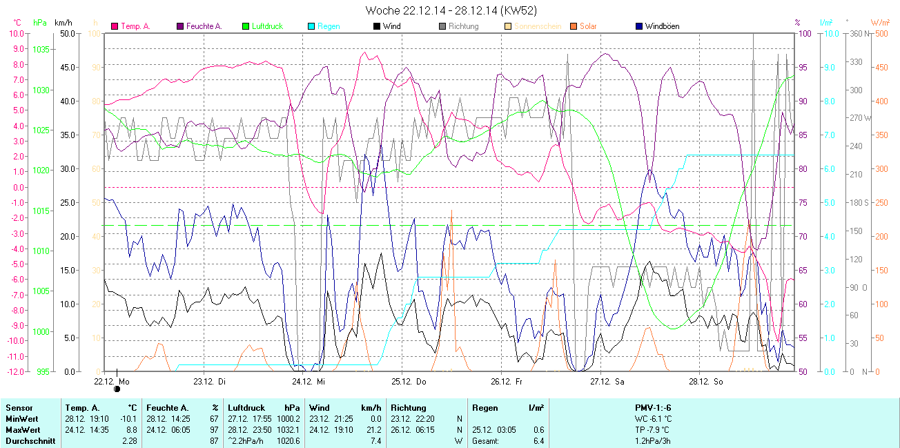The height and width of the screenshot is (448, 900).
Task: Click average temperature value '2.28'
Action: point(130,441)
